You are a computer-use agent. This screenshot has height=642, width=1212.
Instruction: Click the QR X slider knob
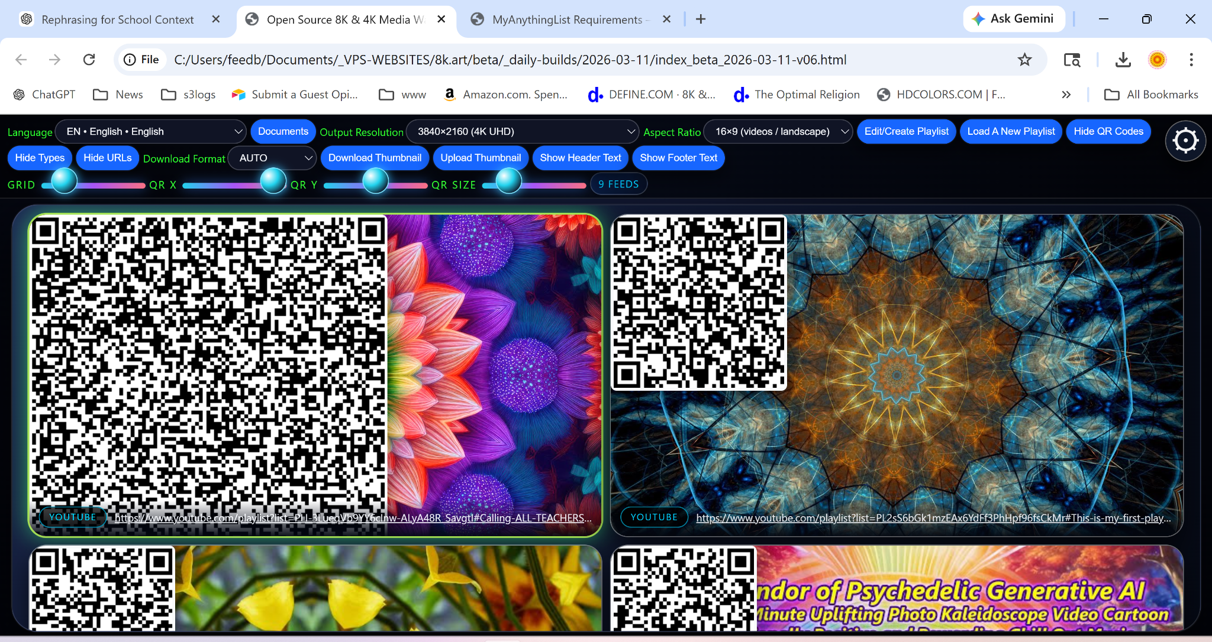(x=273, y=181)
